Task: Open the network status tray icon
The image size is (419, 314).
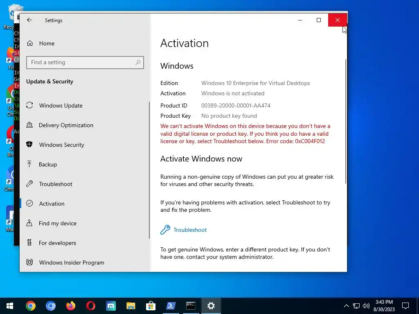Action: coord(356,306)
